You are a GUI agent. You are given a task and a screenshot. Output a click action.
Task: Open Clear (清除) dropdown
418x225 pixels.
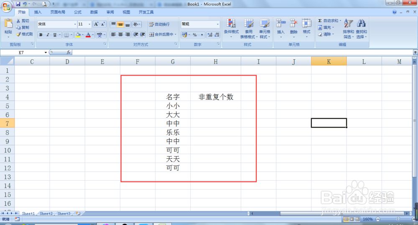[x=326, y=34]
